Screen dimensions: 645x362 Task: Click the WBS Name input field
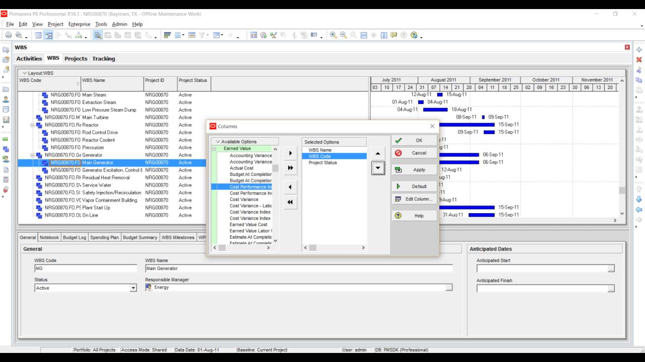pos(299,268)
